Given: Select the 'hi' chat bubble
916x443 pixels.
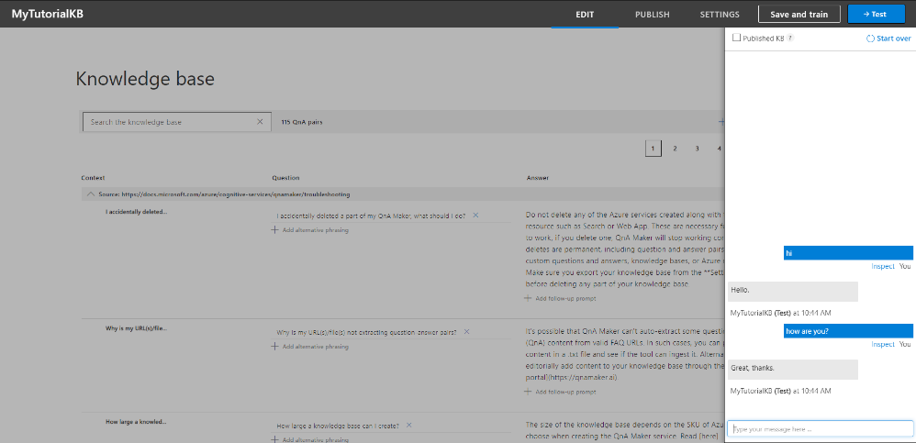Looking at the screenshot, I should (848, 253).
